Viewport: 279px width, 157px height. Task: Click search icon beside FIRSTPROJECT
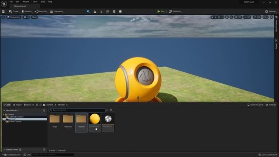pyautogui.click(x=44, y=110)
